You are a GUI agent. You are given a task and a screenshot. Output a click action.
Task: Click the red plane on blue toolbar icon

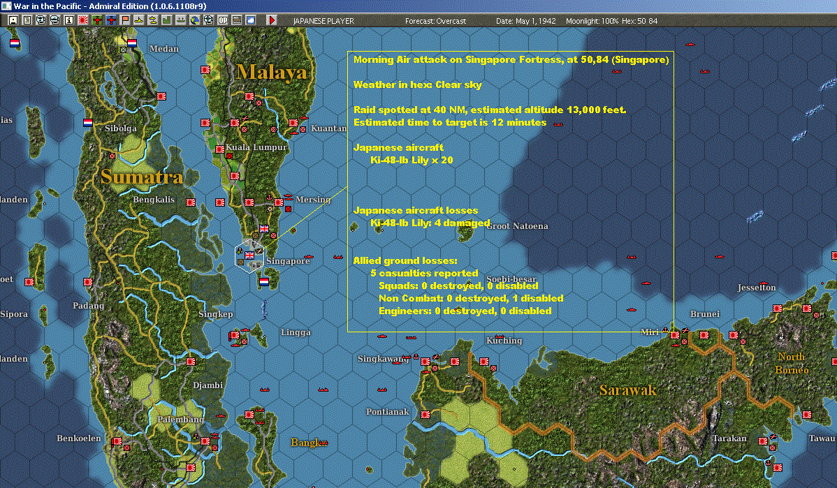(110, 20)
